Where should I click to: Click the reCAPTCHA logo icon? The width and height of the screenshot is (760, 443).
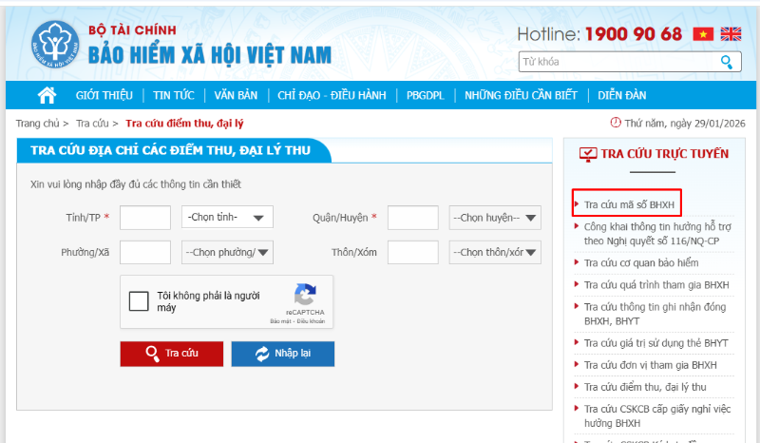point(305,295)
